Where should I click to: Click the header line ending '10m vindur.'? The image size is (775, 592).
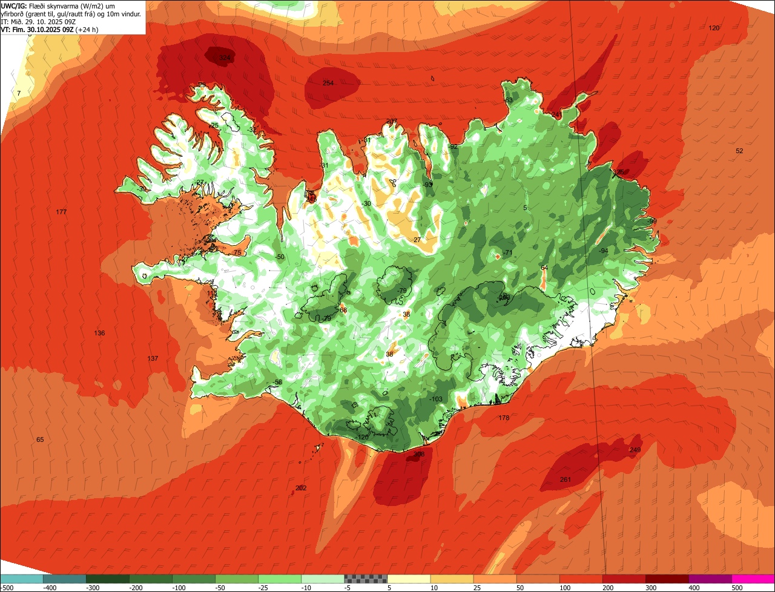tap(71, 13)
